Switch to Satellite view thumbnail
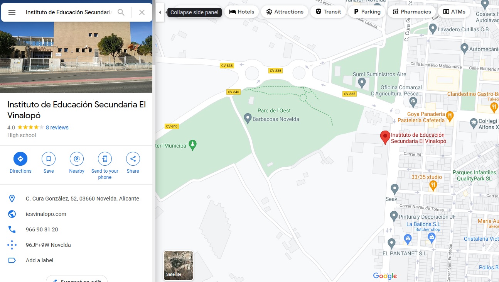Screen dimensions: 499x282 pyautogui.click(x=178, y=265)
